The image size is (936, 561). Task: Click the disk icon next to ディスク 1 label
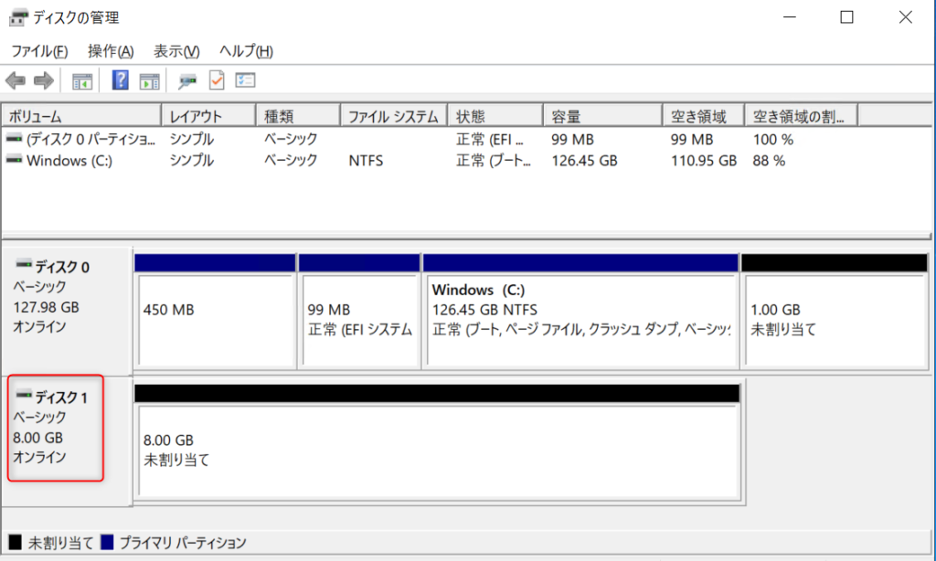coord(24,395)
